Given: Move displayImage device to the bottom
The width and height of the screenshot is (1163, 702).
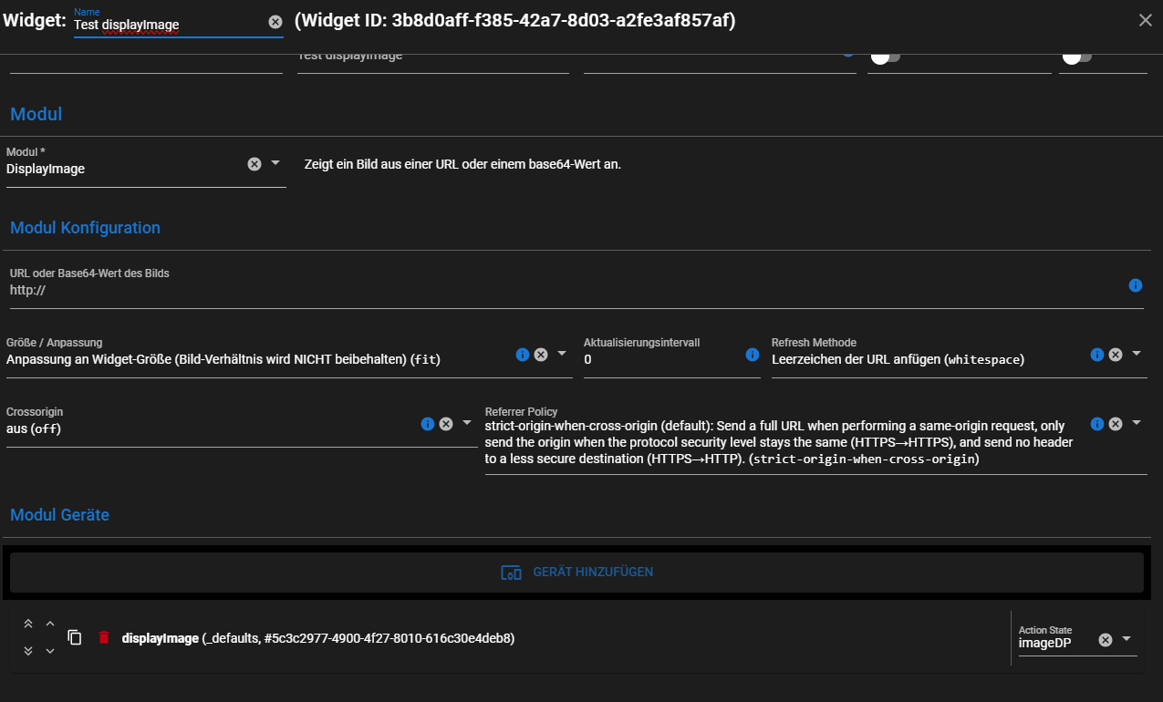Looking at the screenshot, I should tap(28, 651).
